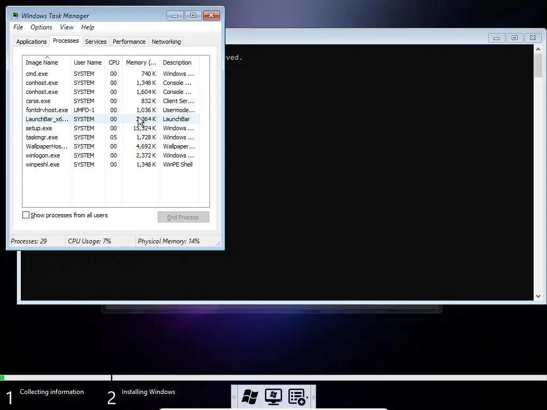The width and height of the screenshot is (547, 410).
Task: Maximize the console window behind Task Manager
Action: coord(514,38)
